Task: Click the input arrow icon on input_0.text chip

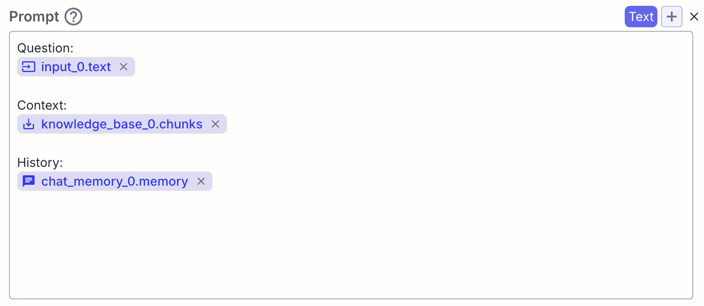Action: click(x=29, y=67)
